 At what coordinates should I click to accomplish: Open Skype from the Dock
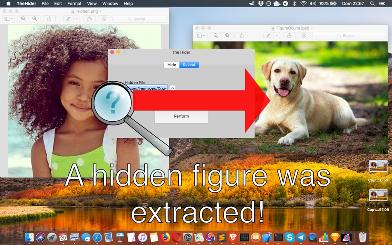click(x=290, y=237)
